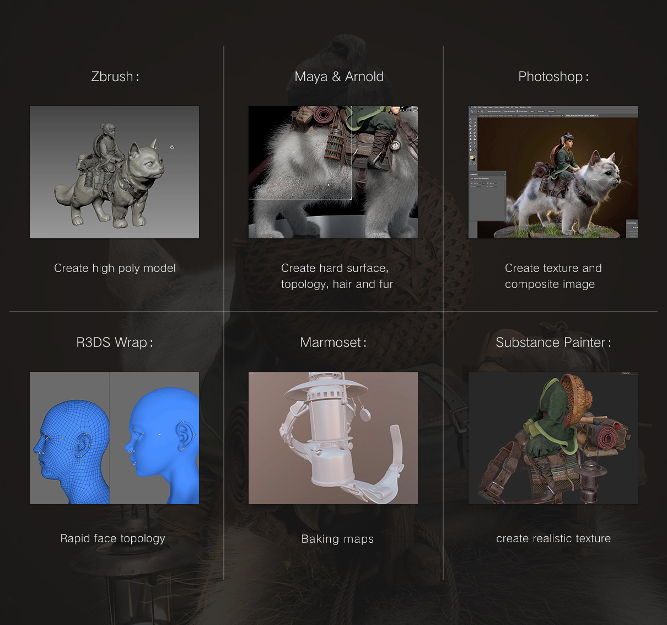Click the "Substance Painter :" heading

point(553,343)
